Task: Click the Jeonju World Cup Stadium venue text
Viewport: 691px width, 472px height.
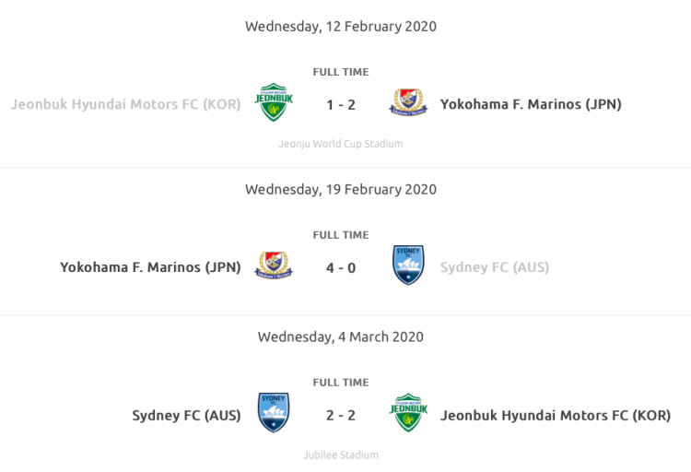Action: tap(341, 144)
